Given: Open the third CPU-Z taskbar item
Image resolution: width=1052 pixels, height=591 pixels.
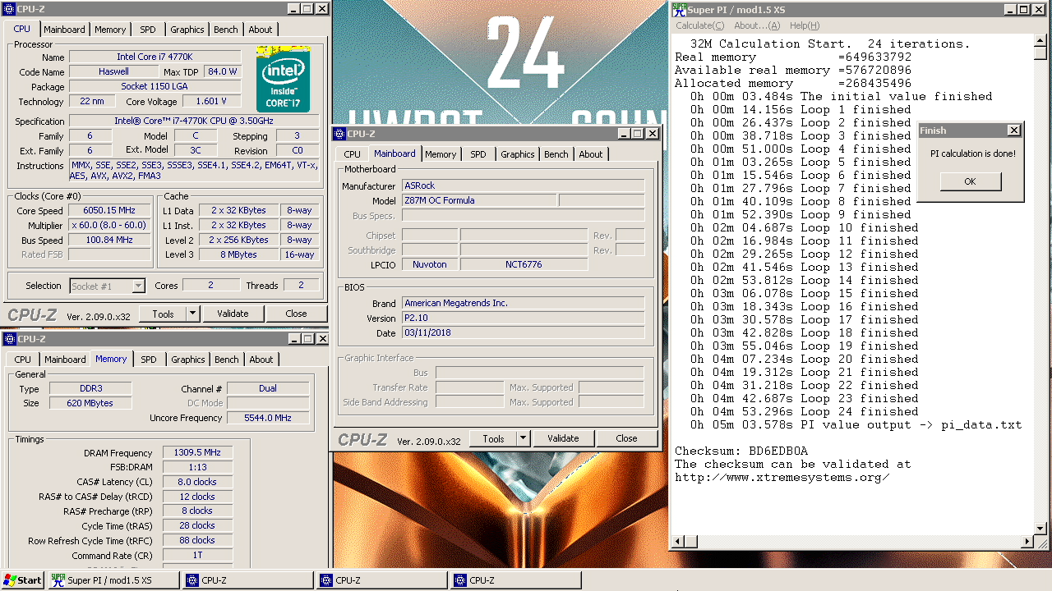Looking at the screenshot, I should point(516,580).
